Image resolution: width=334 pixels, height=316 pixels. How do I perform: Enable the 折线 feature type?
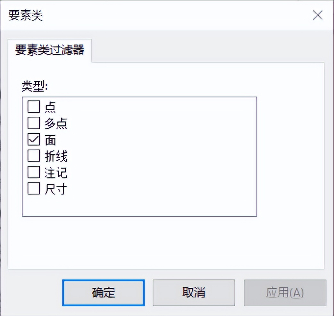[33, 156]
